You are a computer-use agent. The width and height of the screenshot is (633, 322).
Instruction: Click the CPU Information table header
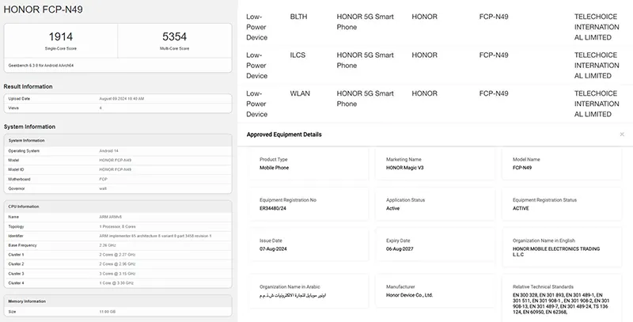tap(118, 206)
